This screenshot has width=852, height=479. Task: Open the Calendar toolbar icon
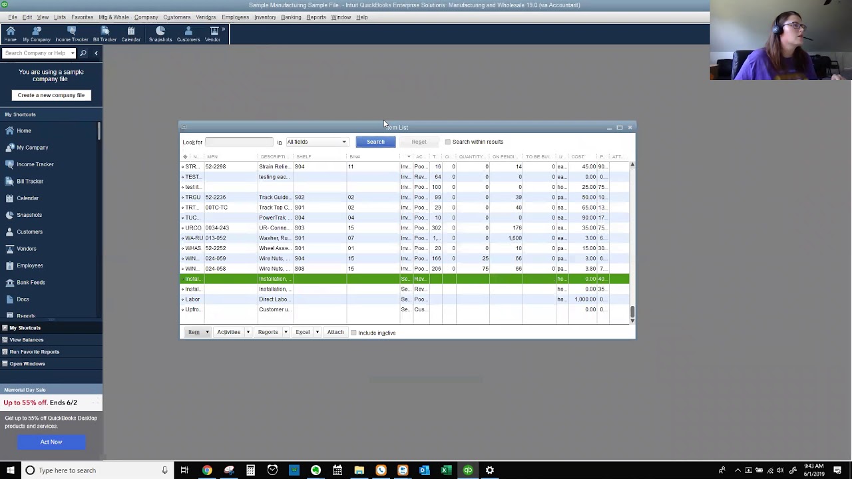tap(130, 34)
